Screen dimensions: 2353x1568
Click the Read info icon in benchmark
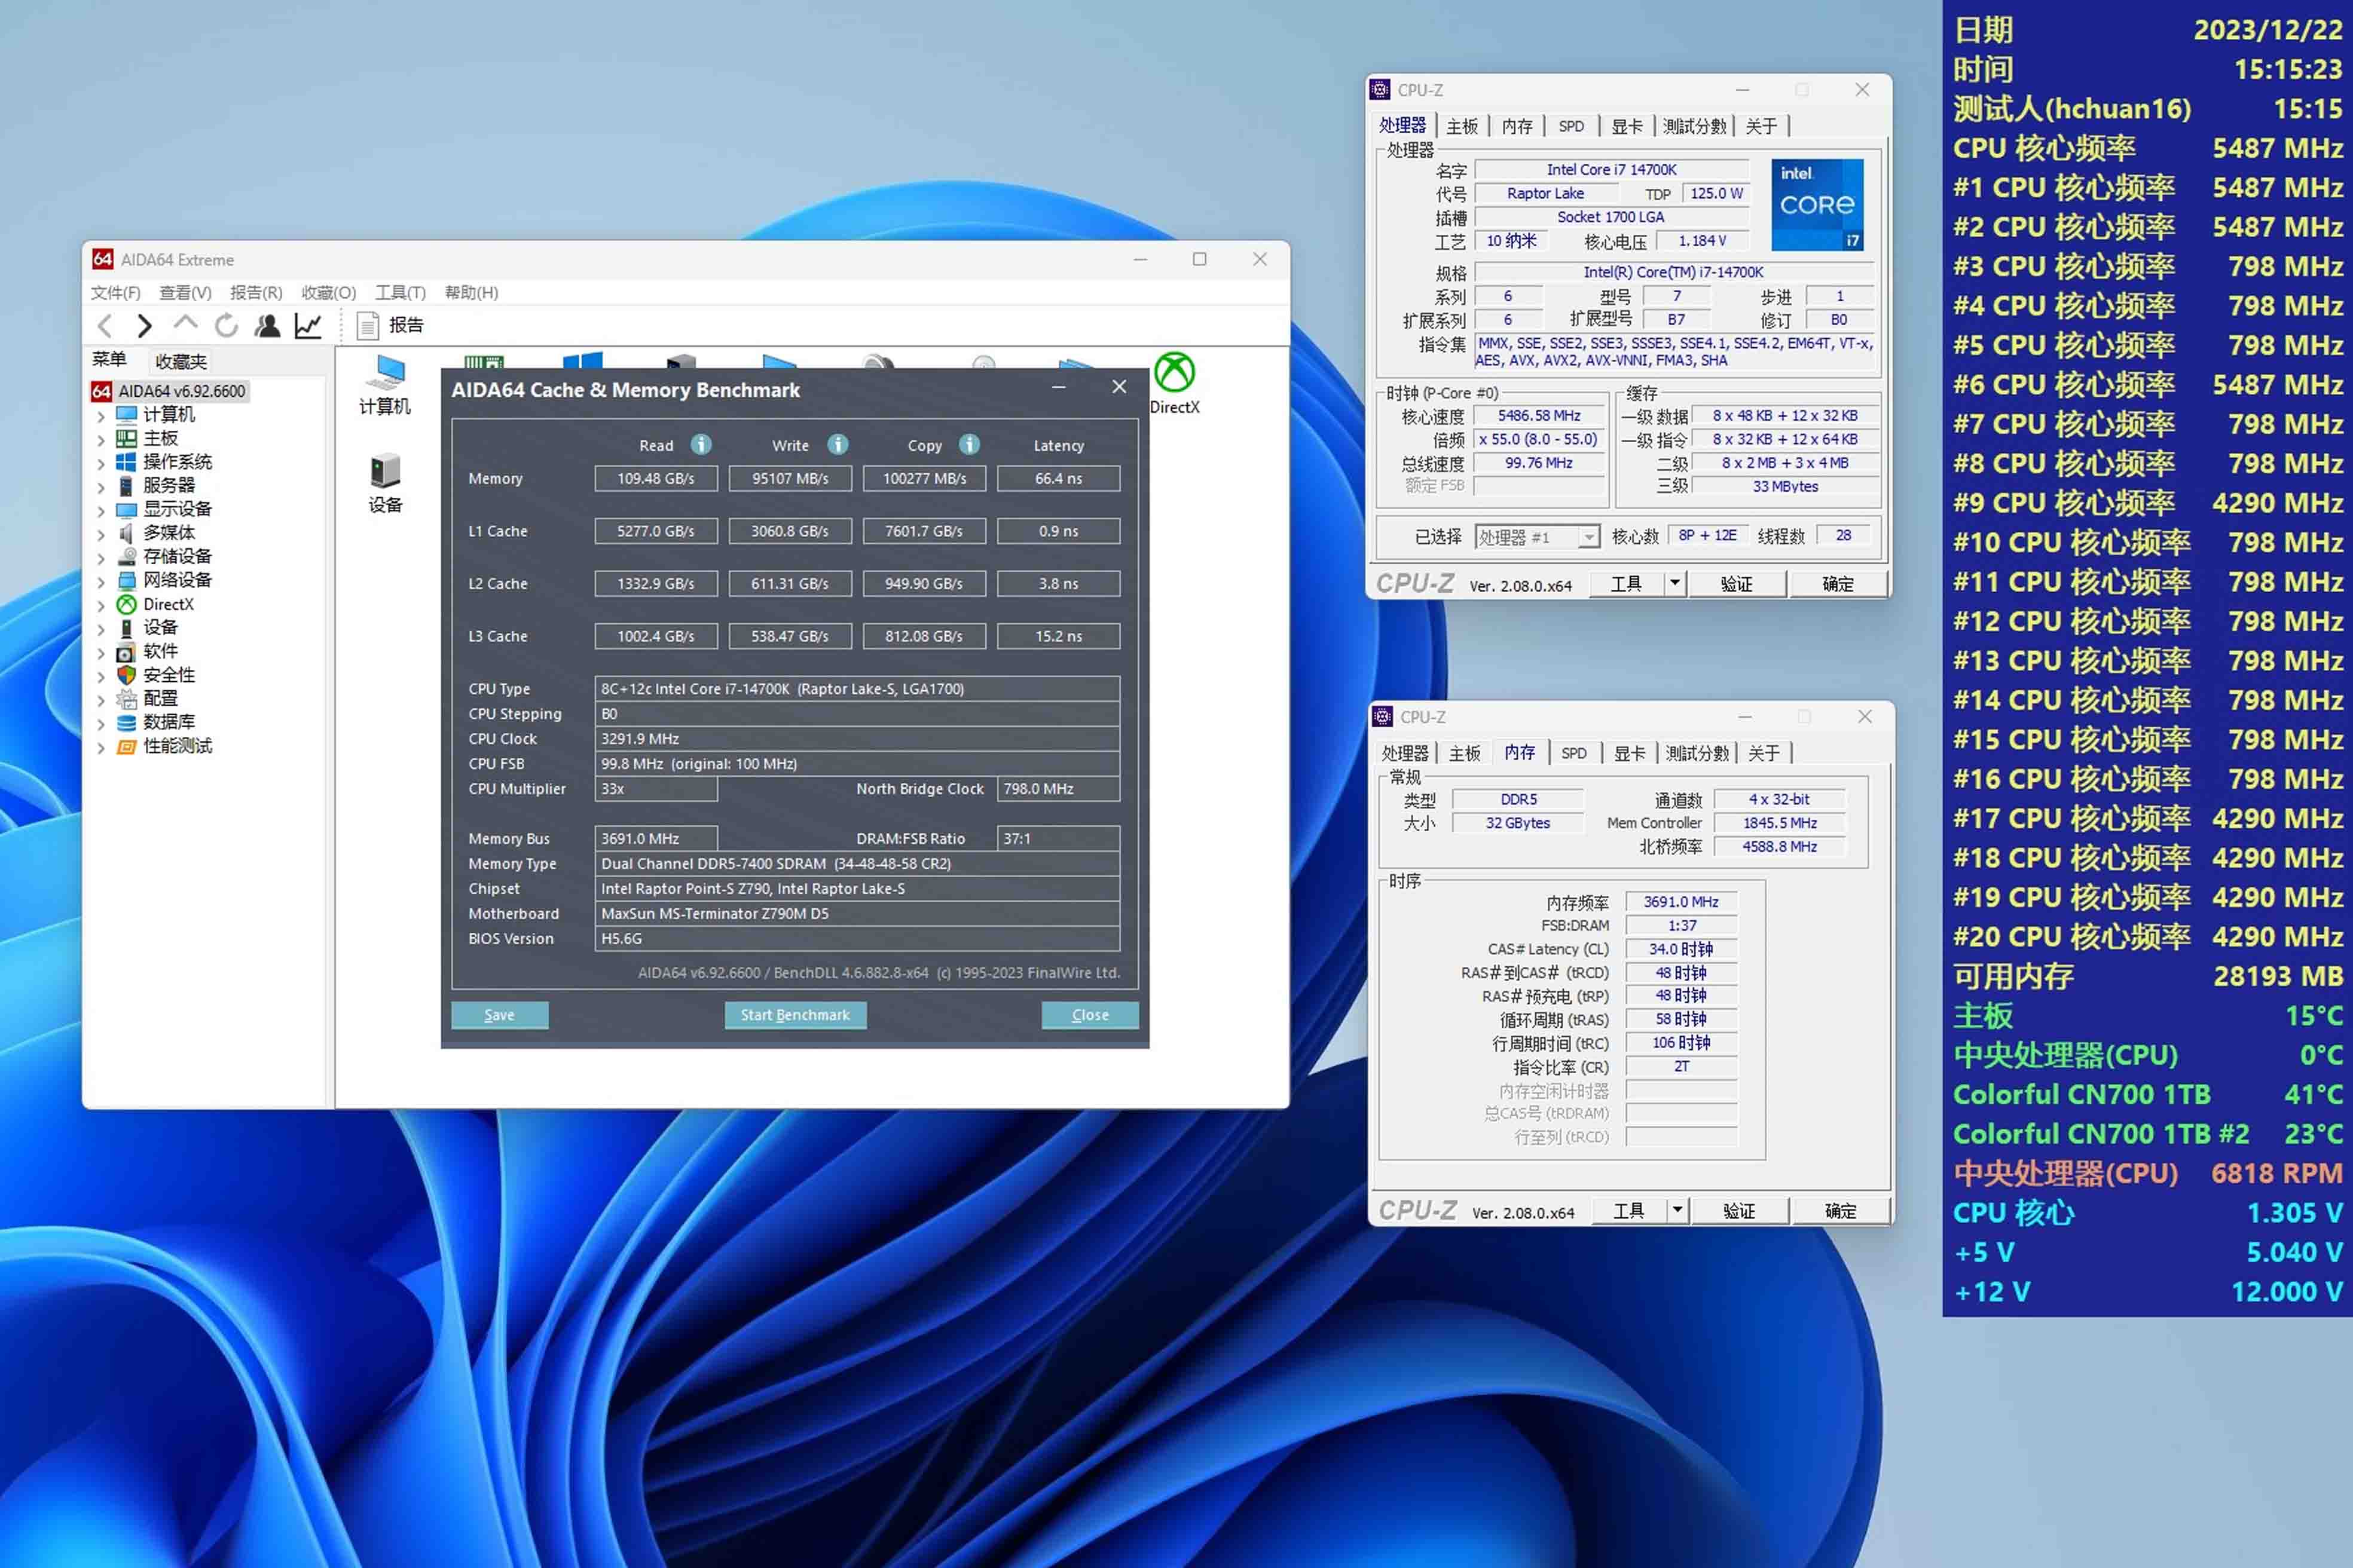pyautogui.click(x=701, y=444)
